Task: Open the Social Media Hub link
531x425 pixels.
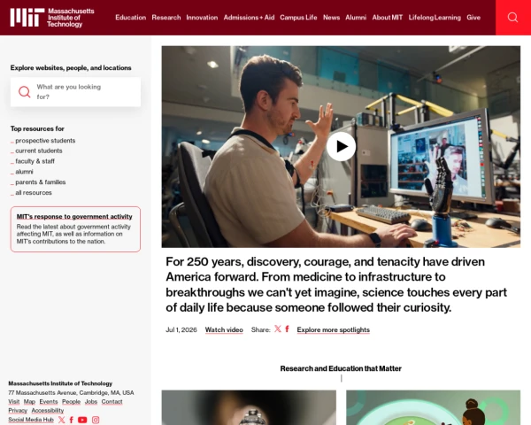Action: (x=31, y=420)
